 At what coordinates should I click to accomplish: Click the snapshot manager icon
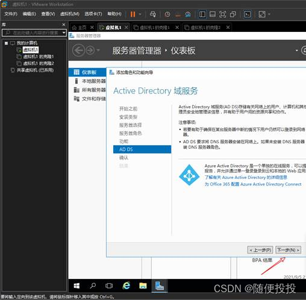pyautogui.click(x=188, y=14)
